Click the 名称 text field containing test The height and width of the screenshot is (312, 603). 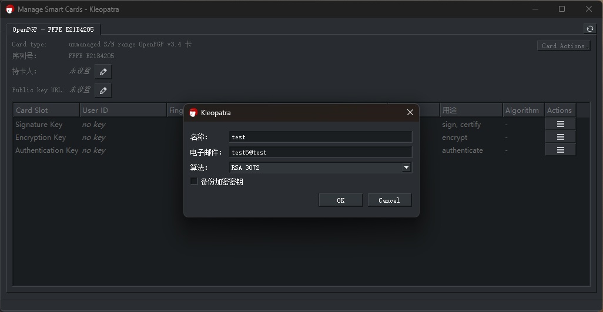320,137
